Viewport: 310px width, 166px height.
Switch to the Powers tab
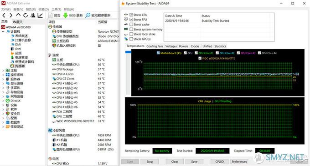coord(183,46)
